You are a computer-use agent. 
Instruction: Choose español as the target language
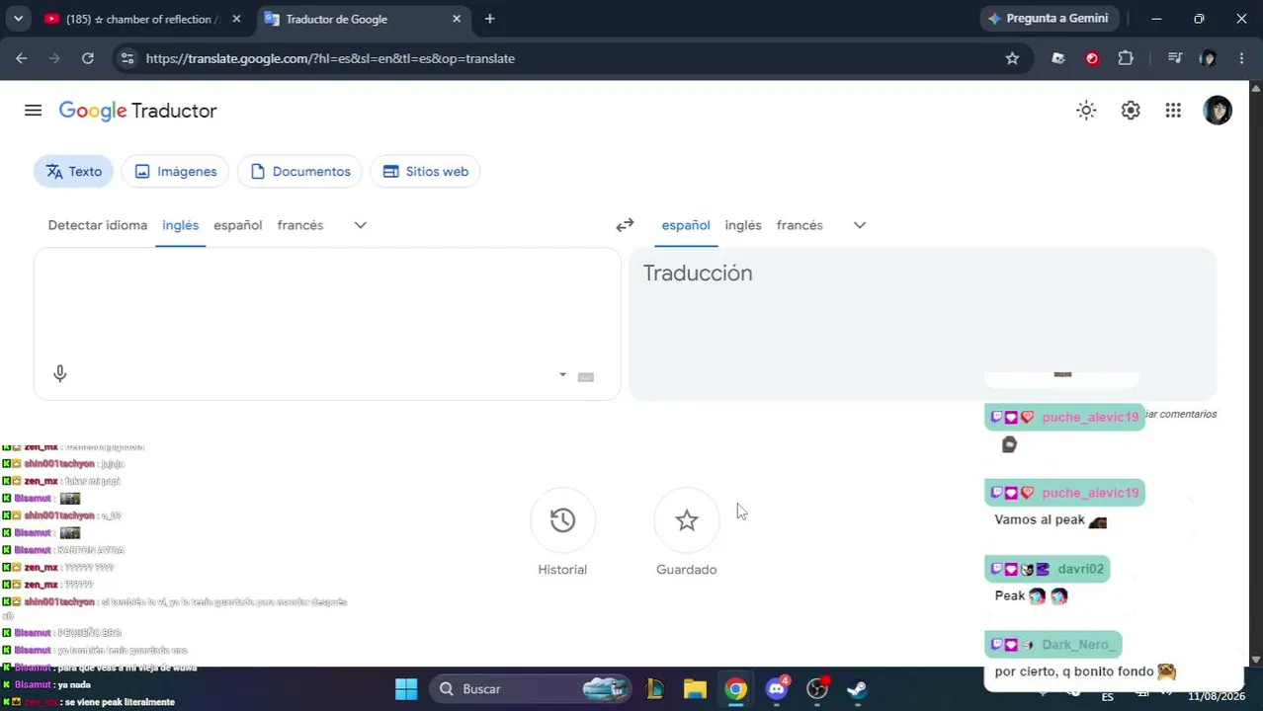(686, 225)
